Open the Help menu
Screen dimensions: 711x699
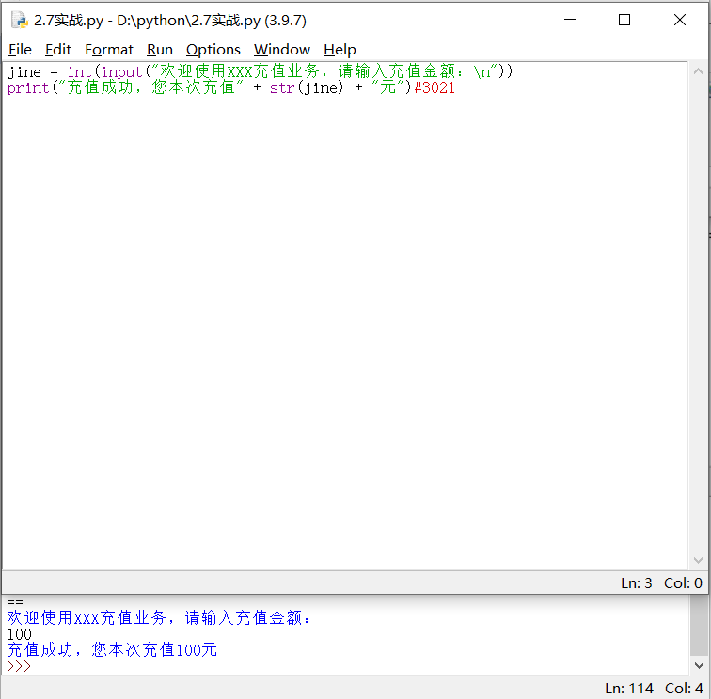tap(340, 50)
